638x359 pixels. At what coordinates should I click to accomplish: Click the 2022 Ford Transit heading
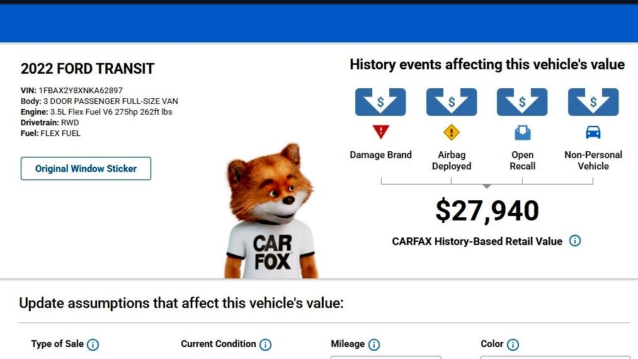pyautogui.click(x=88, y=69)
